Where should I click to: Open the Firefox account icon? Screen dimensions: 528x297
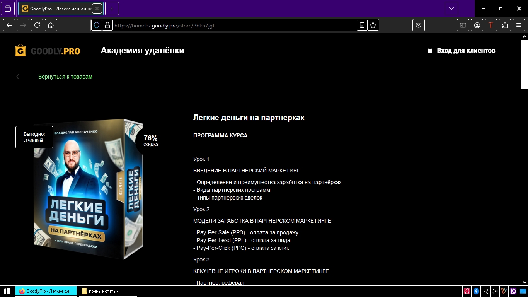[477, 25]
